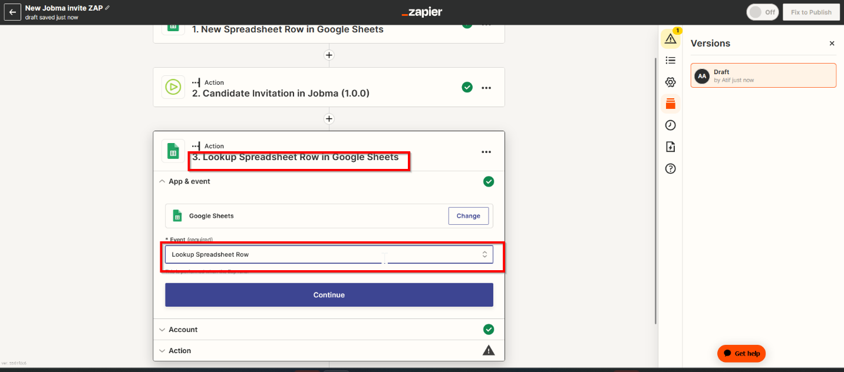Open the transfer file bolt icon
Image resolution: width=844 pixels, height=372 pixels.
670,147
